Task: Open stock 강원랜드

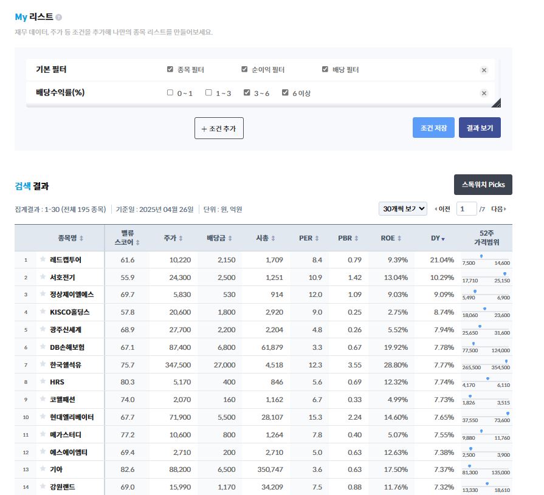Action: [x=63, y=487]
